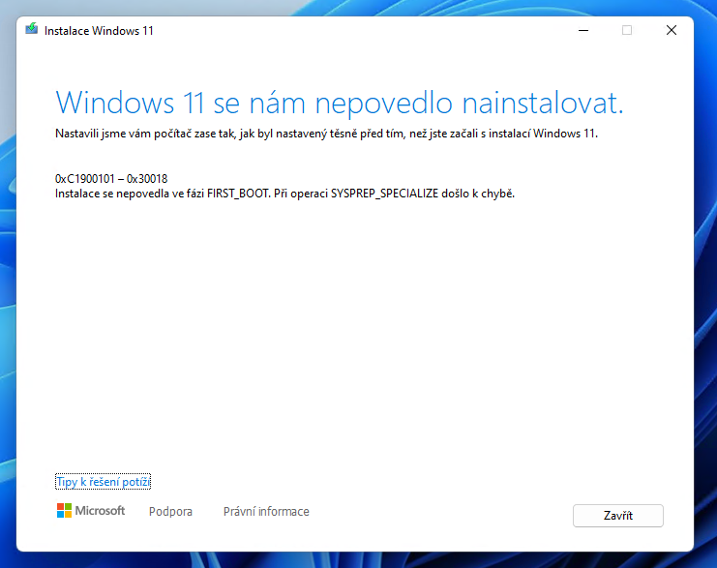Open the Podpora link

(x=170, y=511)
